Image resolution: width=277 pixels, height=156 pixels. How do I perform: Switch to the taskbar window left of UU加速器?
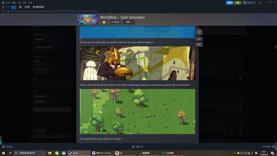click(149, 153)
